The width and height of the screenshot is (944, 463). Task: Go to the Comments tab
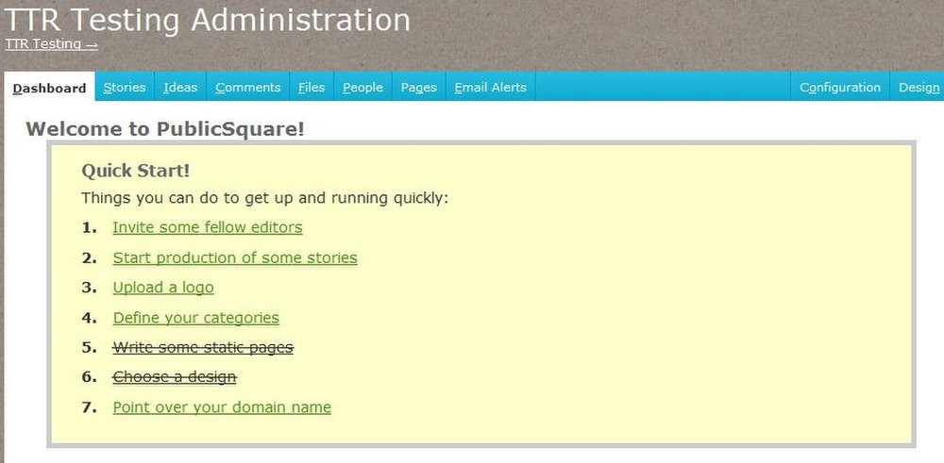(248, 87)
